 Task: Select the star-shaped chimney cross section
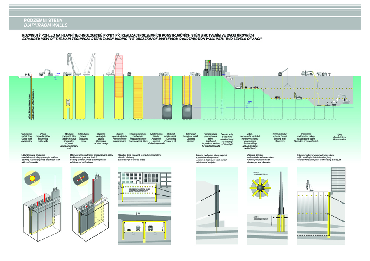260,188
